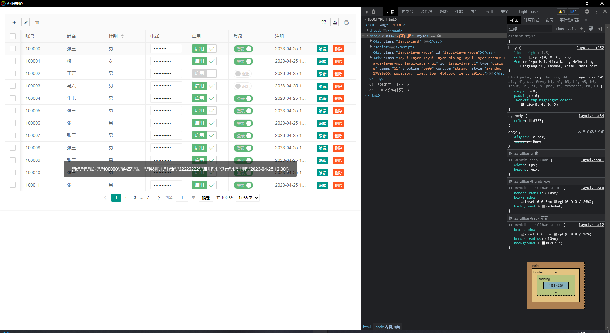Toggle computed styles sidebar icon
This screenshot has width=610, height=333.
(599, 29)
